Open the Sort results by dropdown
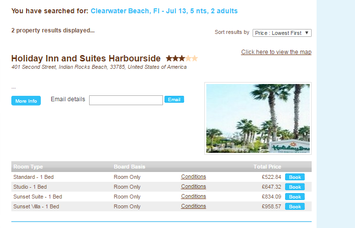This screenshot has width=355, height=228. [x=282, y=33]
